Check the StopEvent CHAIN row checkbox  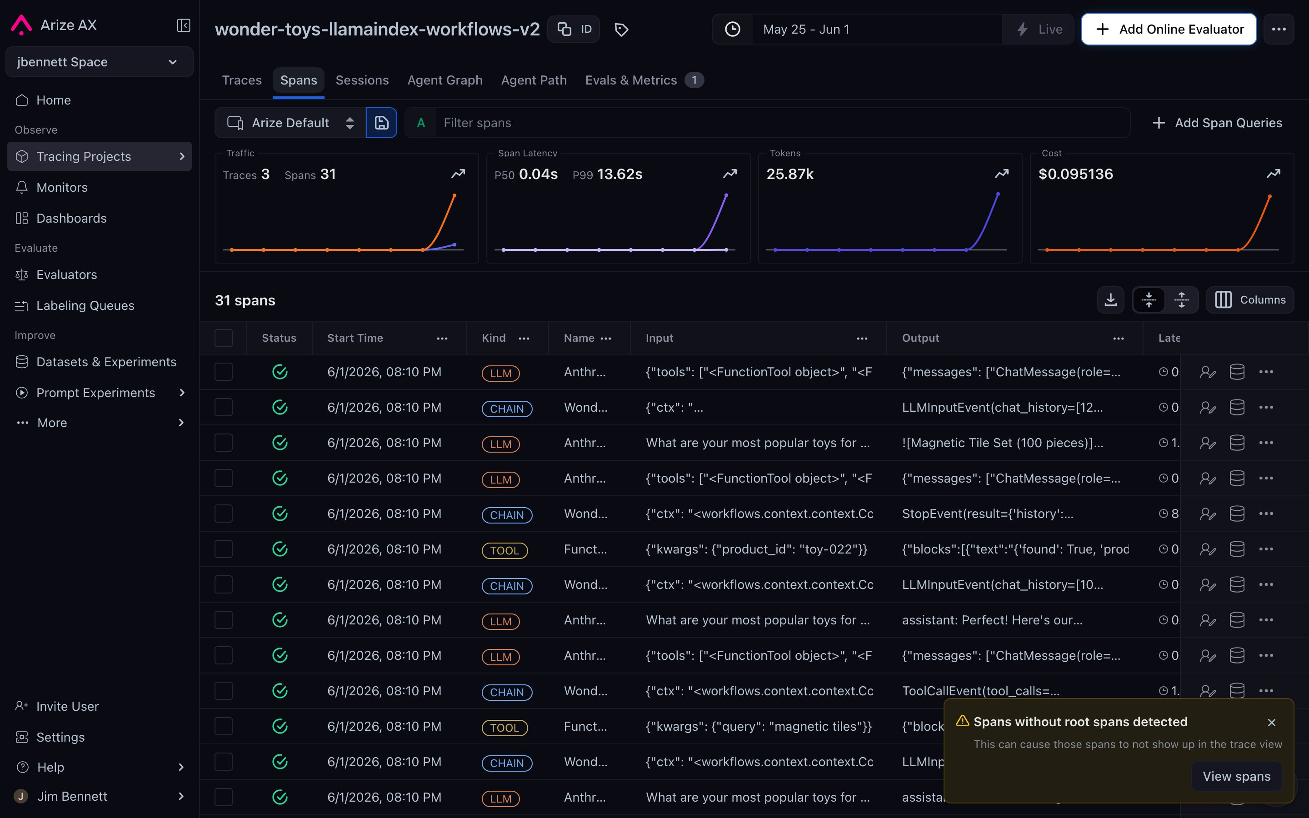point(224,514)
